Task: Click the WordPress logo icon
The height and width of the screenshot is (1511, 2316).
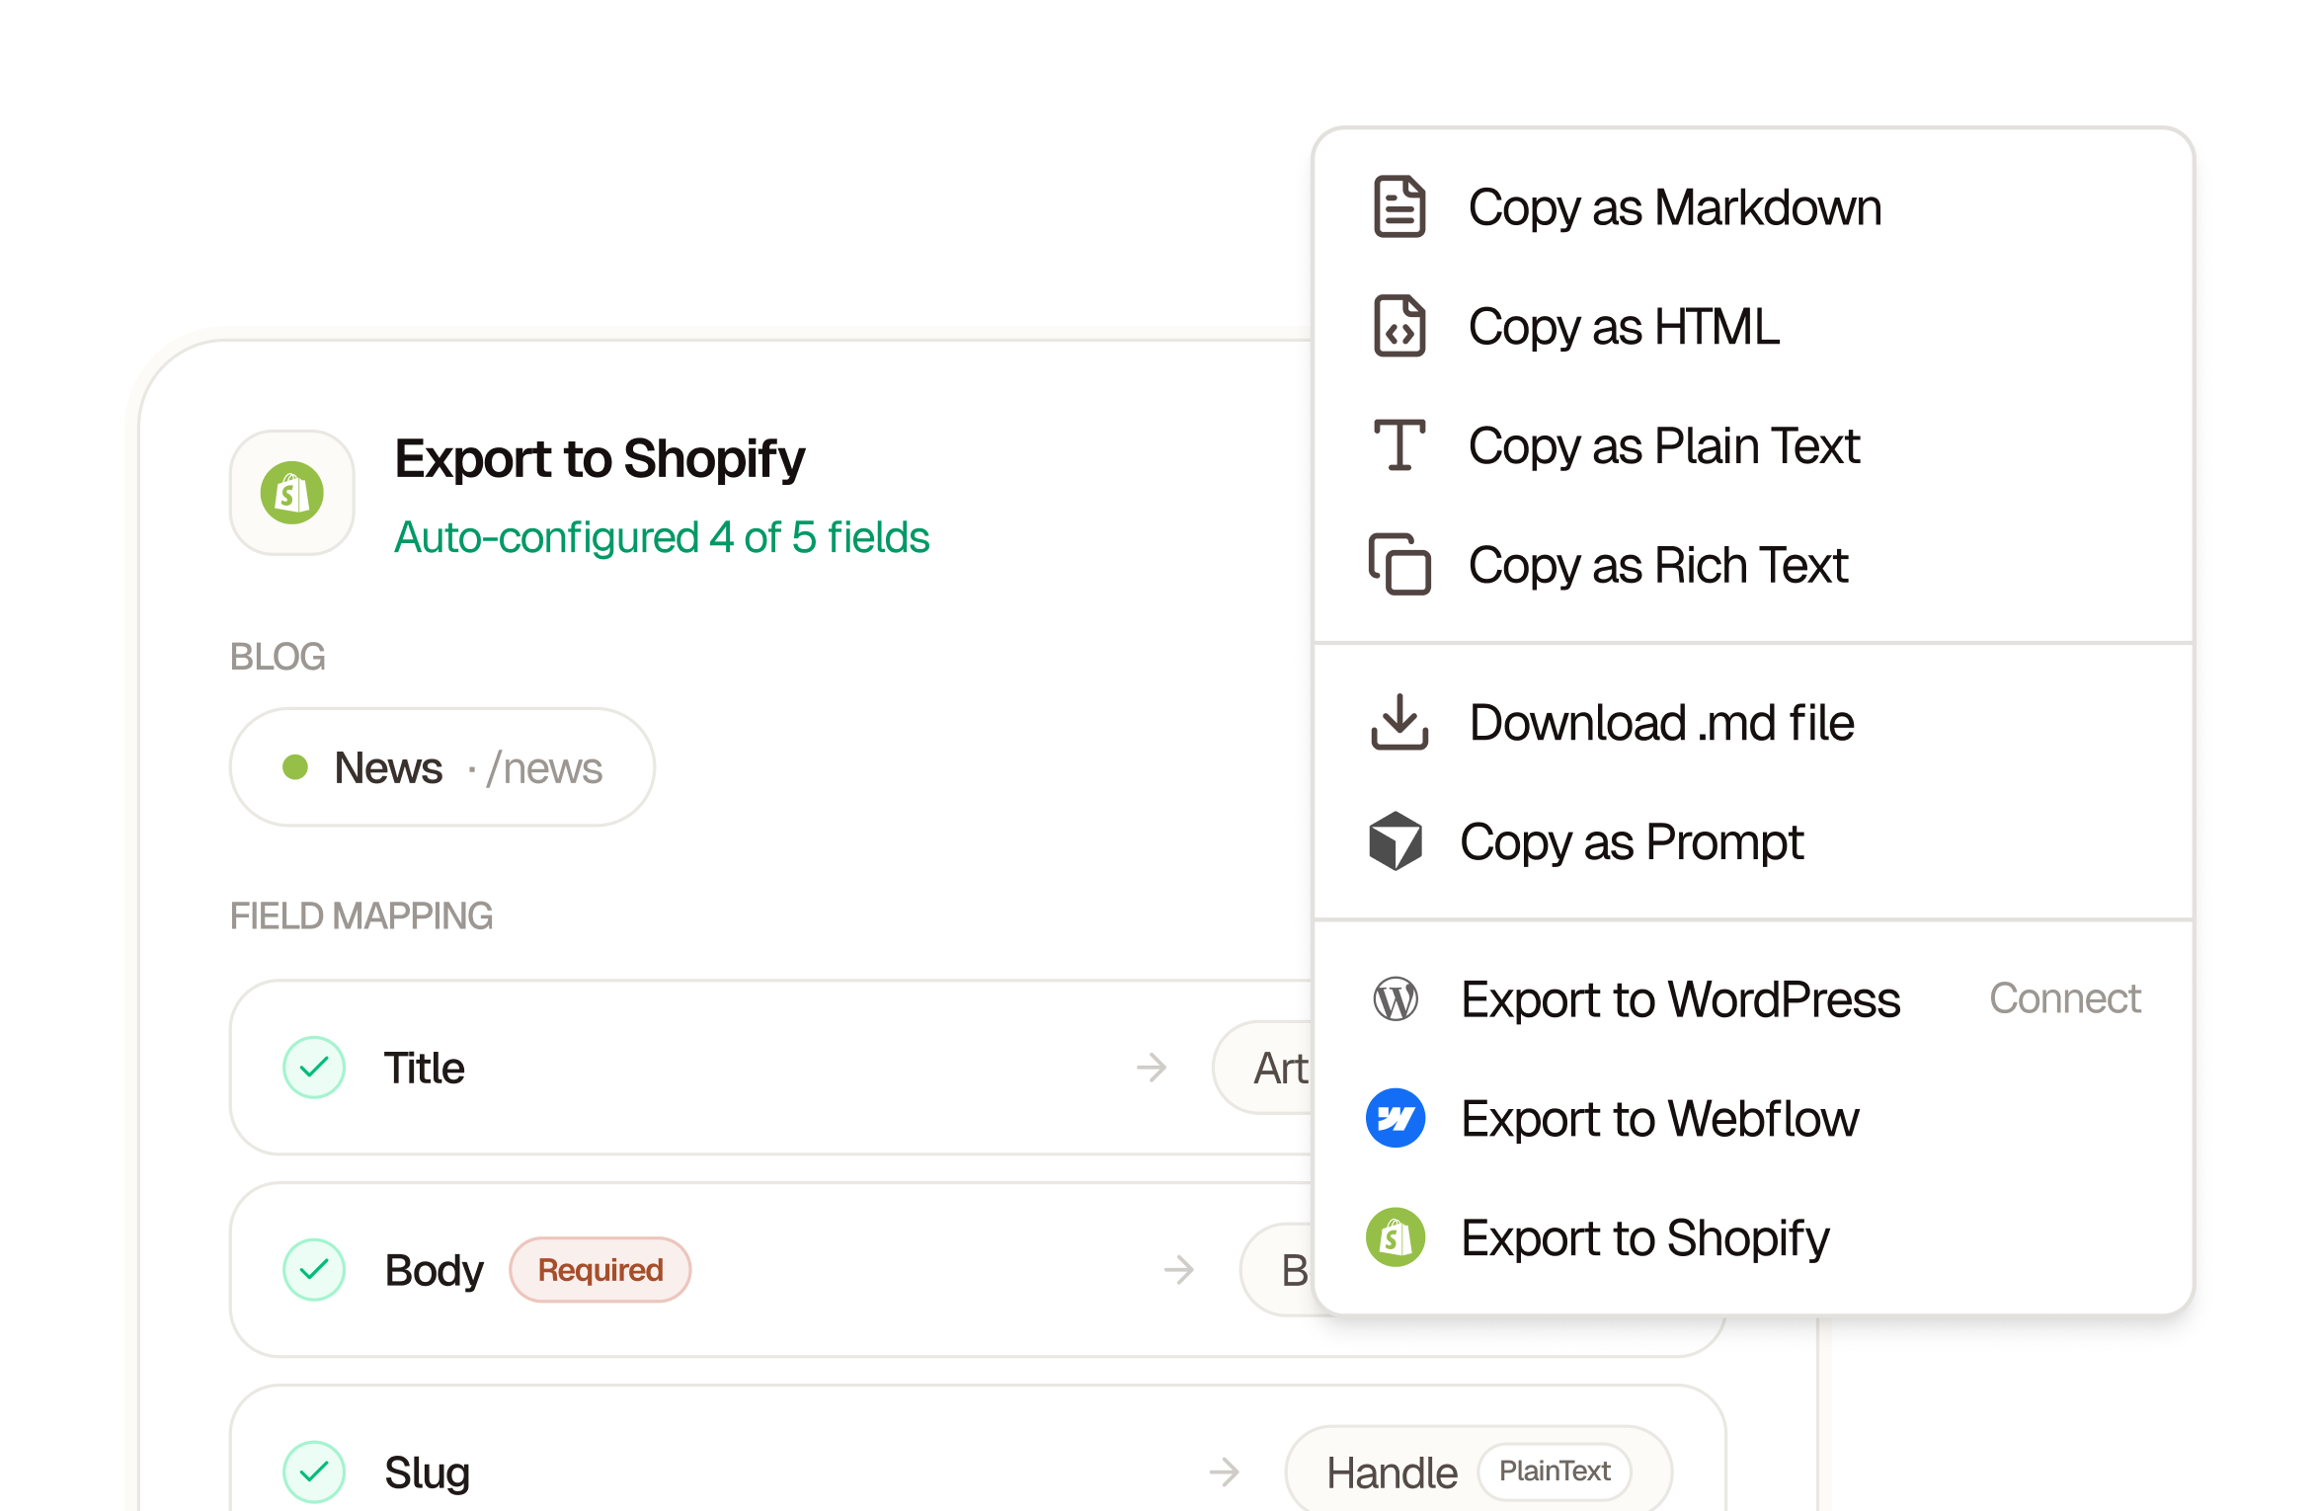Action: pyautogui.click(x=1396, y=999)
